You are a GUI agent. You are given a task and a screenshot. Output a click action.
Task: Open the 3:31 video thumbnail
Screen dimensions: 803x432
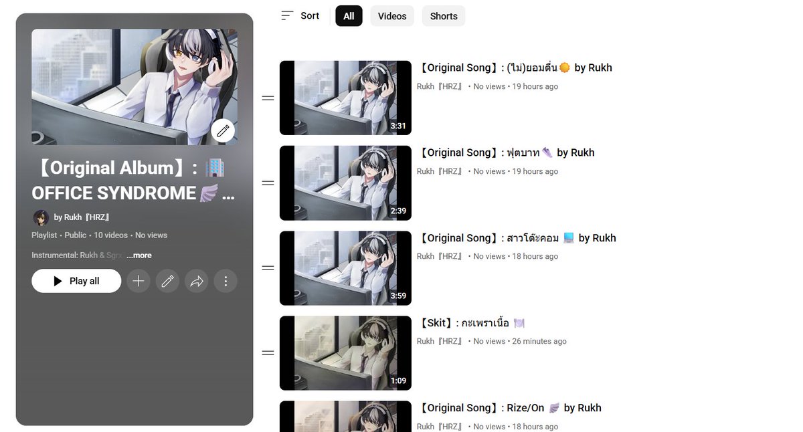coord(345,98)
